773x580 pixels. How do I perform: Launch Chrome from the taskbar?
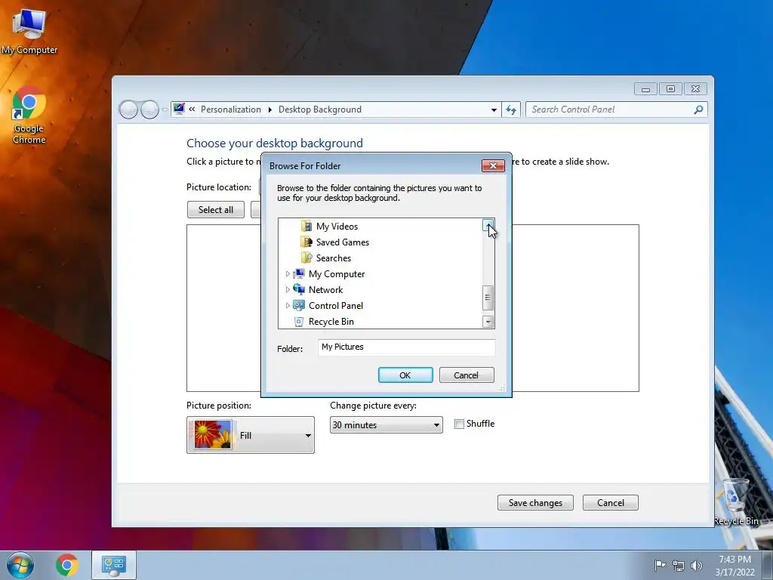click(66, 565)
